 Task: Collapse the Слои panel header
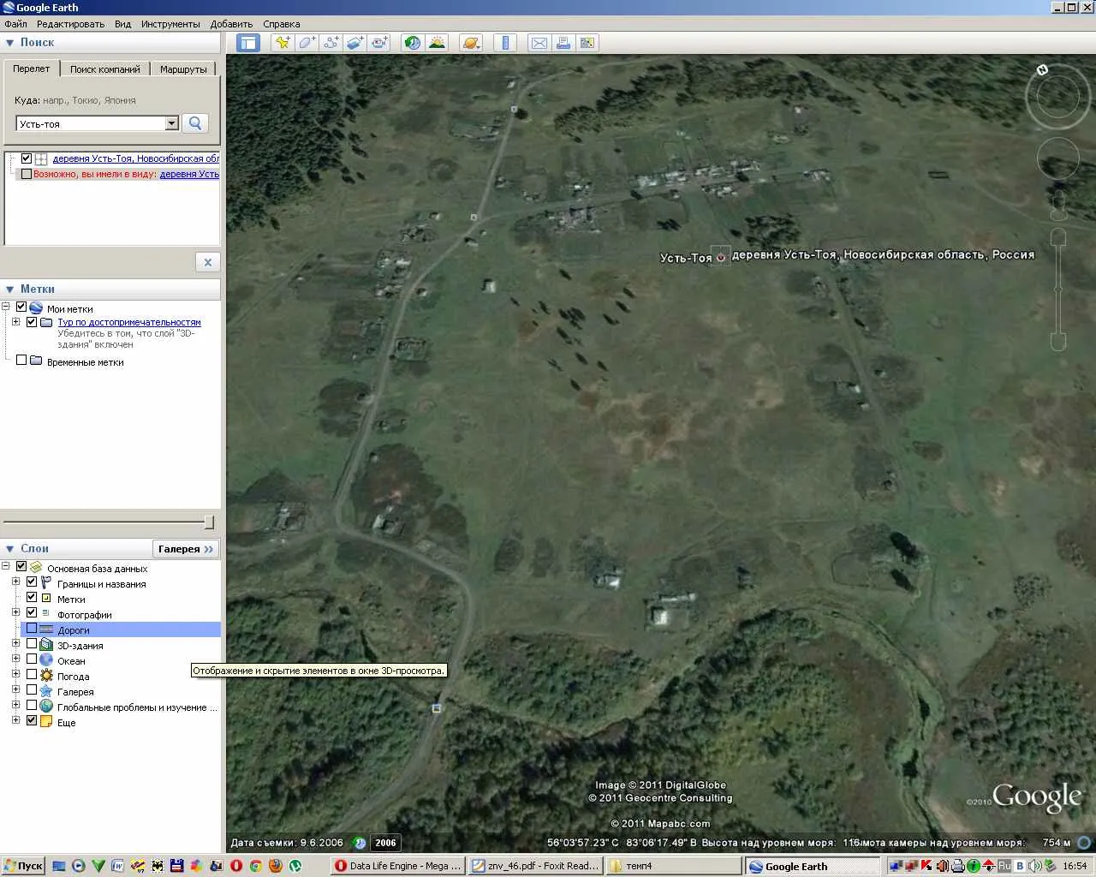pos(9,548)
